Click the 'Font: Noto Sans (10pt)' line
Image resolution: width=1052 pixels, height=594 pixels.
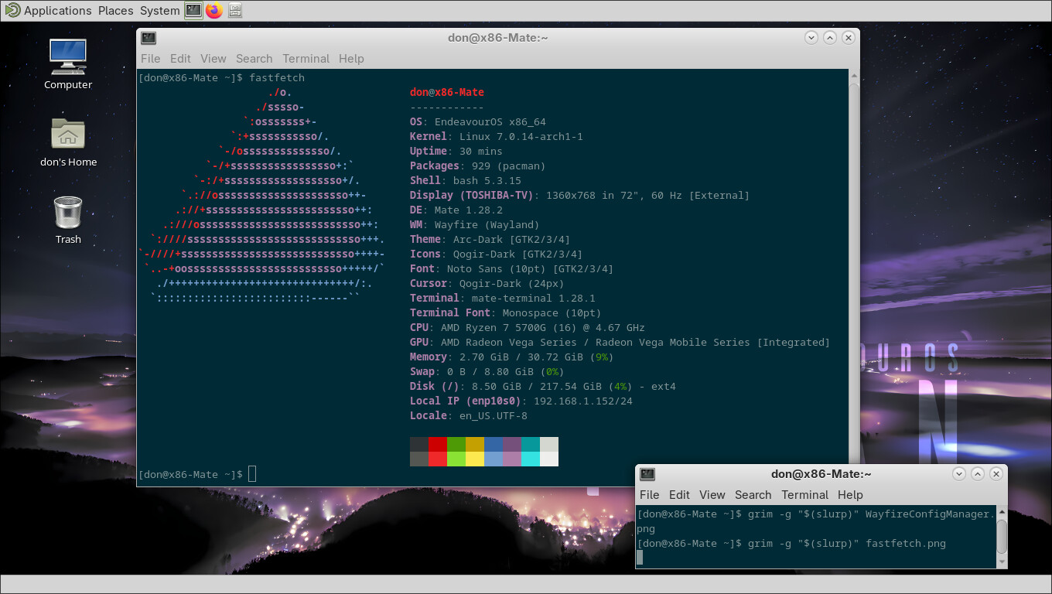[x=512, y=269]
